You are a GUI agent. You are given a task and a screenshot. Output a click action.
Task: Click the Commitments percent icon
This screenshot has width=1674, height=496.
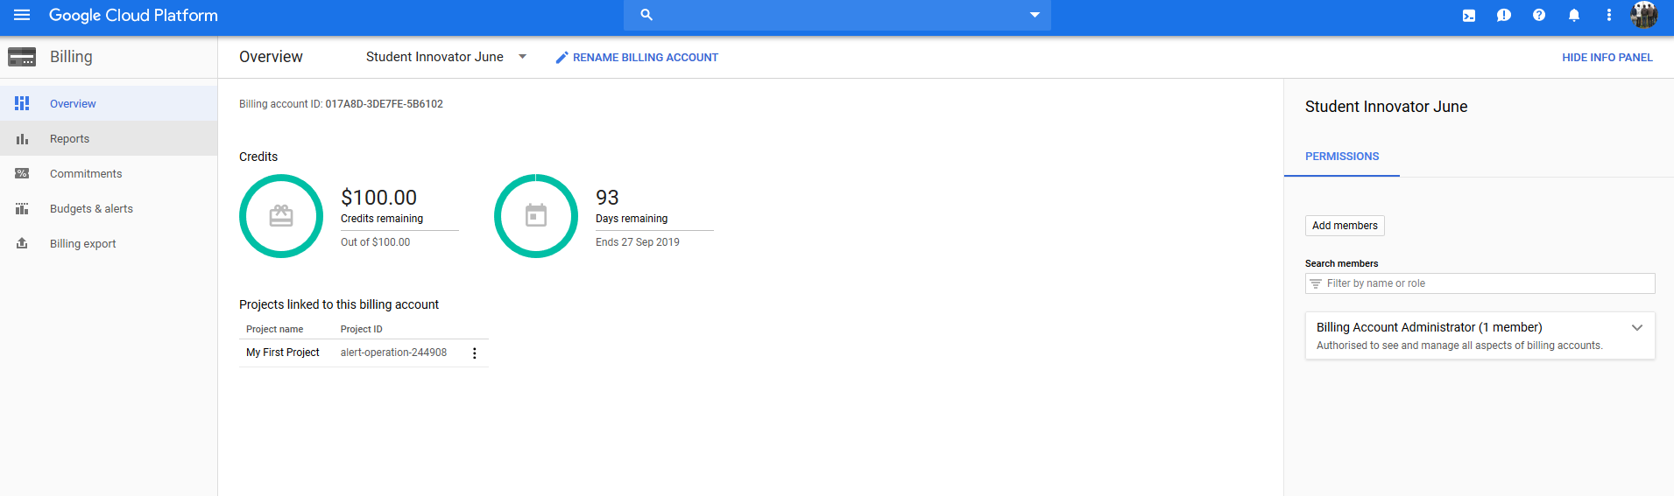(x=22, y=173)
